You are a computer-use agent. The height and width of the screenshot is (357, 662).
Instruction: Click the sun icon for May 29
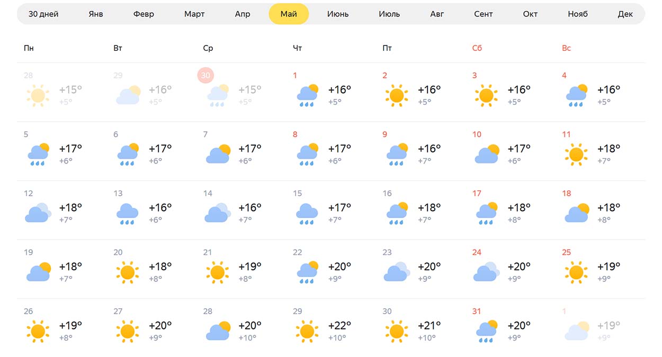(x=307, y=331)
